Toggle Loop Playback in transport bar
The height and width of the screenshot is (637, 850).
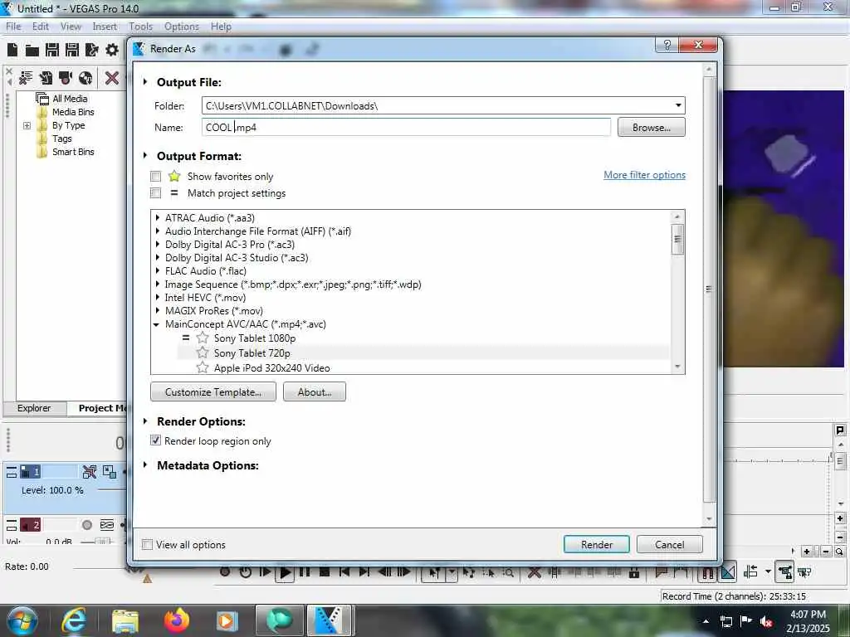(246, 572)
